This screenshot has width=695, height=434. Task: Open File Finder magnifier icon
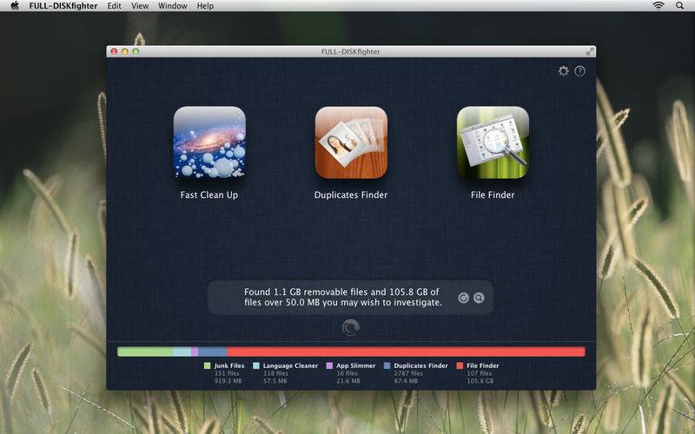[x=493, y=142]
